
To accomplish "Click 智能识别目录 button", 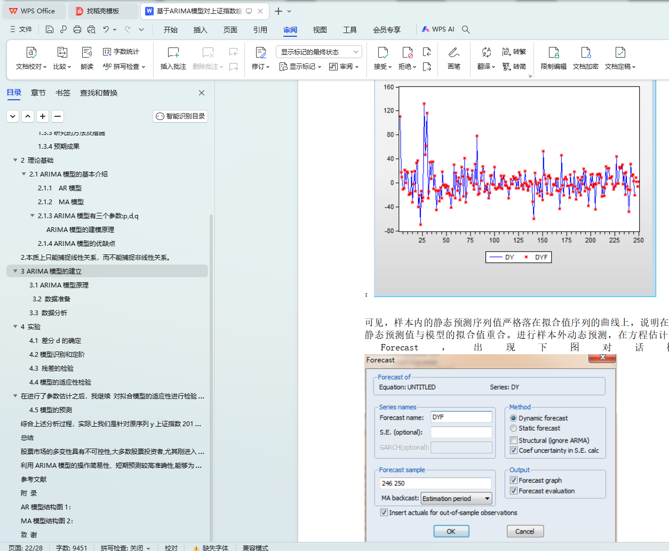I will (180, 116).
